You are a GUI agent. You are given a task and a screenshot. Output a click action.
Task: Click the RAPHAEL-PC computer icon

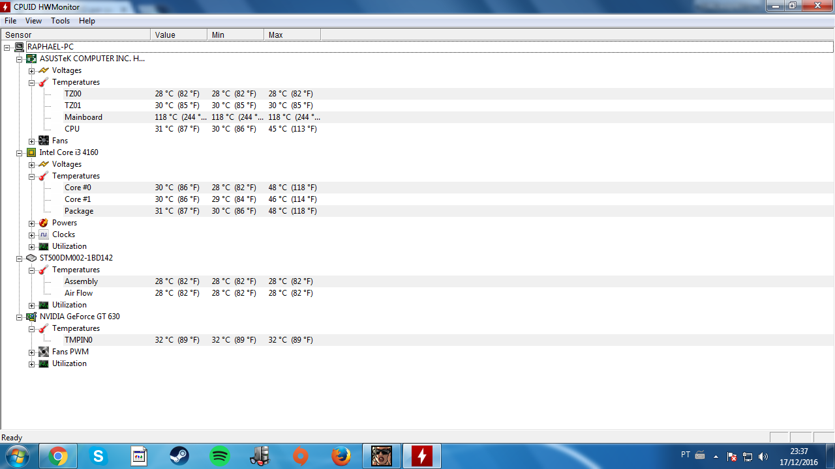[x=20, y=47]
